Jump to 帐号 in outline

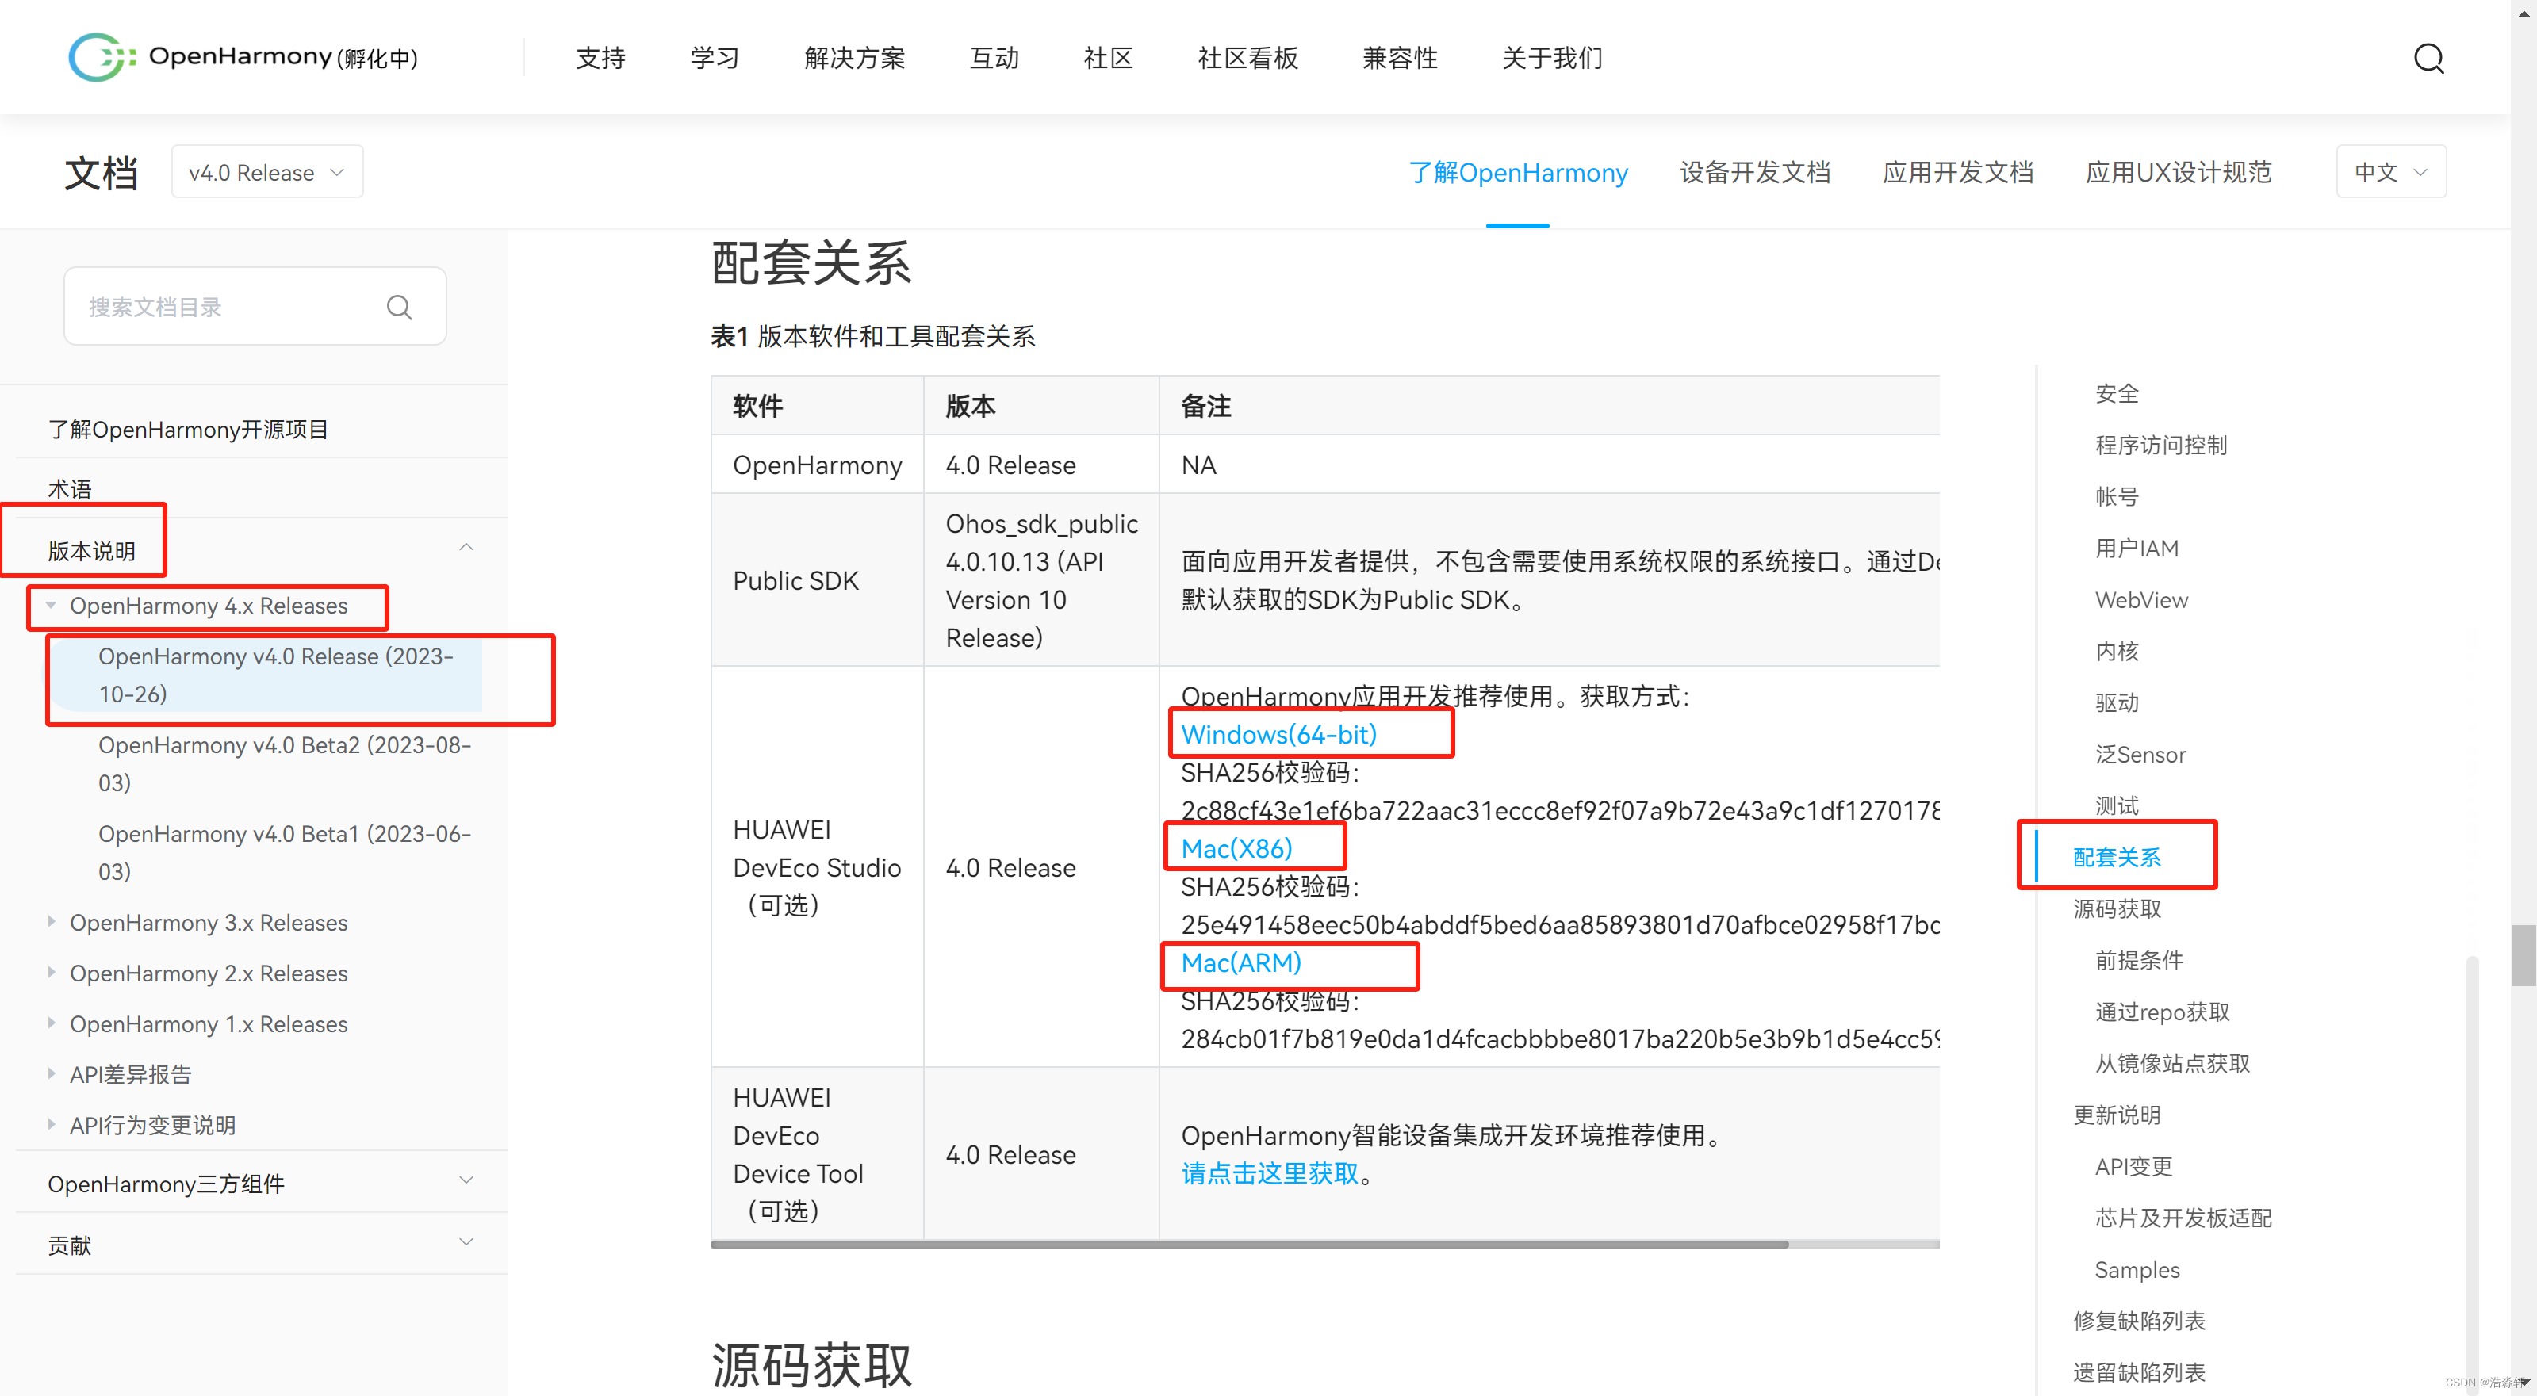click(x=2117, y=496)
